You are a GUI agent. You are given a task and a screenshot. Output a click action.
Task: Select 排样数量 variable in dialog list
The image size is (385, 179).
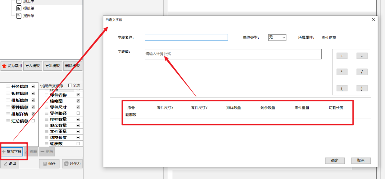pos(233,108)
